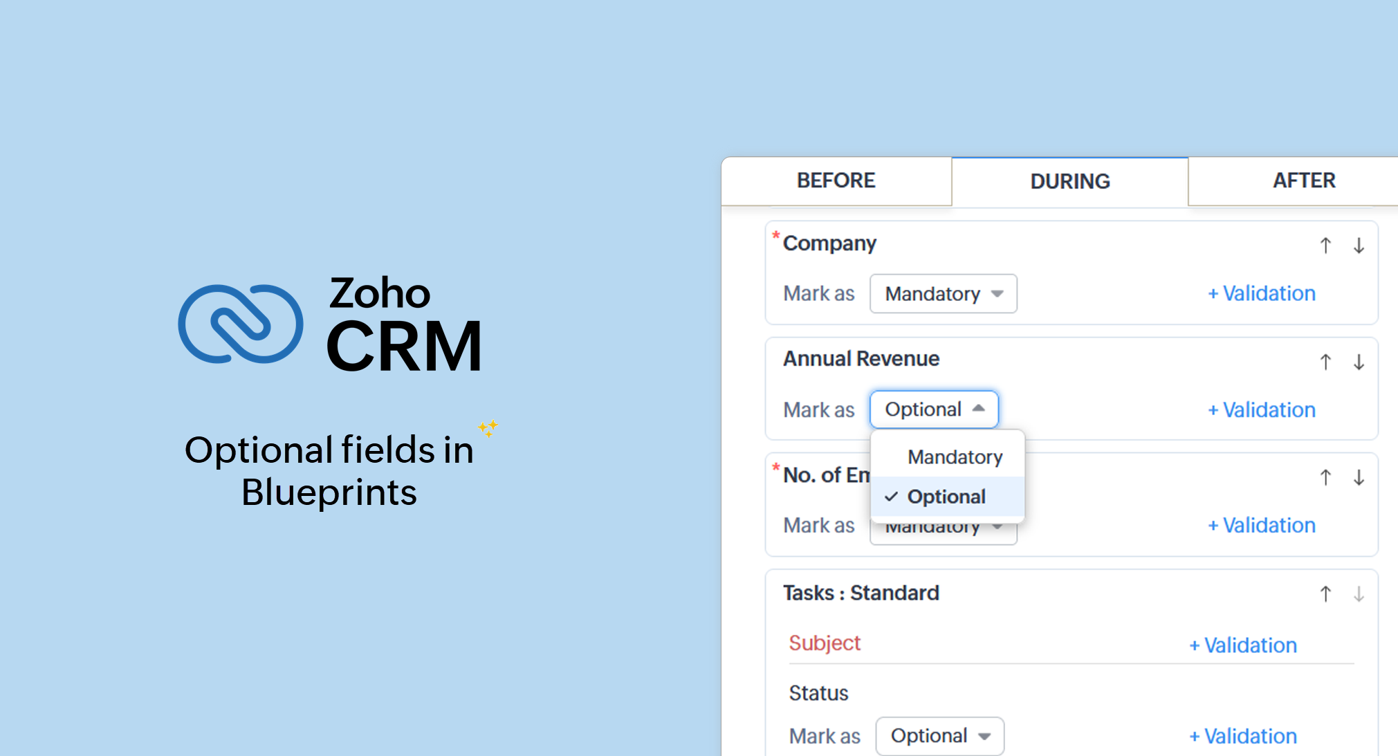Move No. of Employees field down
Viewport: 1398px width, 756px height.
(1359, 477)
